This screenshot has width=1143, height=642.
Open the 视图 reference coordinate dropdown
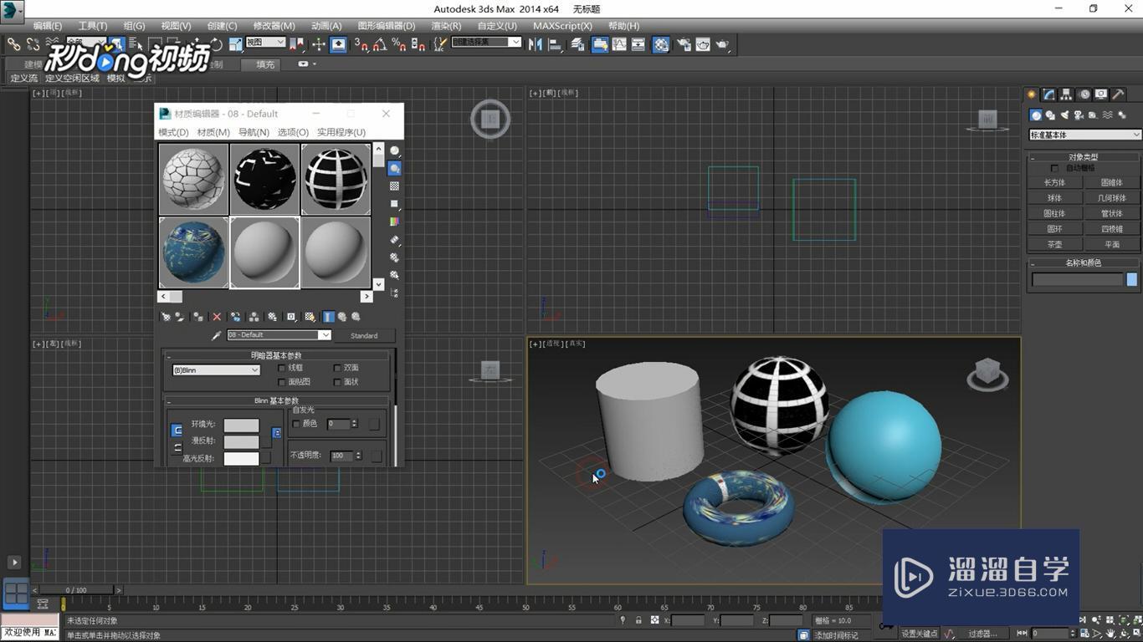[x=264, y=43]
